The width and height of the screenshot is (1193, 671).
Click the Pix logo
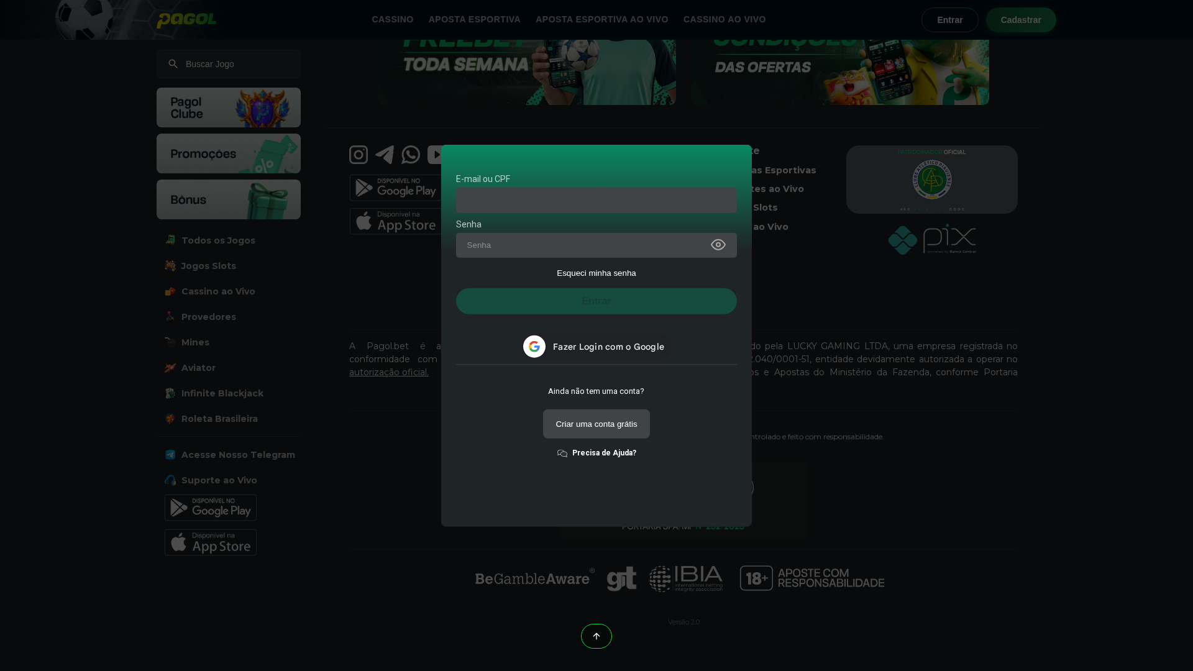pyautogui.click(x=932, y=239)
